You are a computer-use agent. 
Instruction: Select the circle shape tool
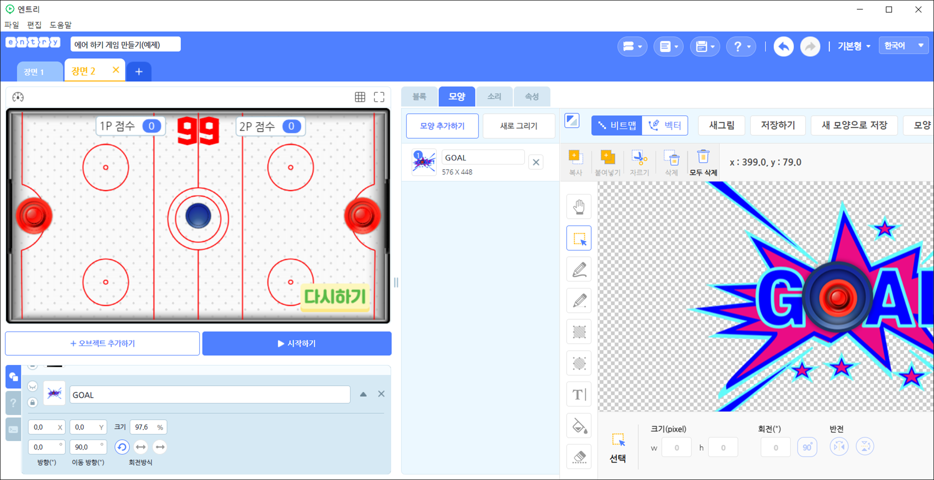(x=579, y=363)
